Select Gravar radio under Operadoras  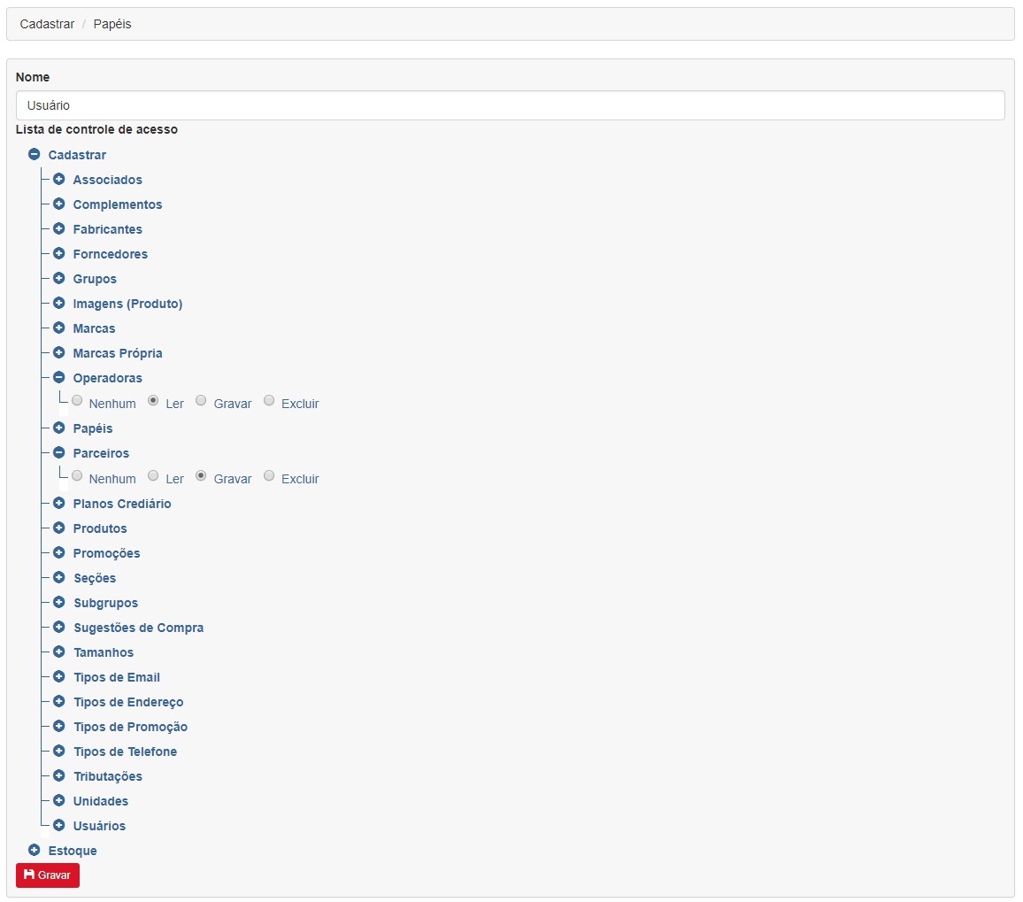pos(201,401)
